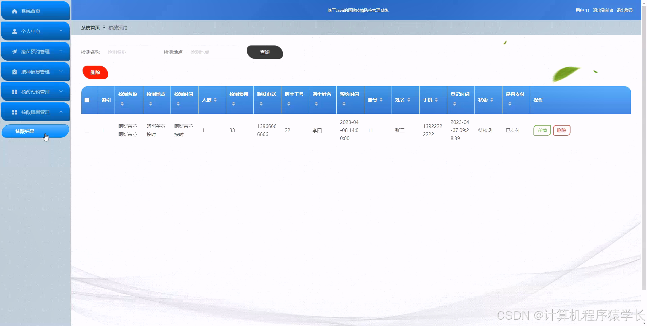Click the home icon beside 系统首页
This screenshot has height=326, width=647.
[14, 11]
